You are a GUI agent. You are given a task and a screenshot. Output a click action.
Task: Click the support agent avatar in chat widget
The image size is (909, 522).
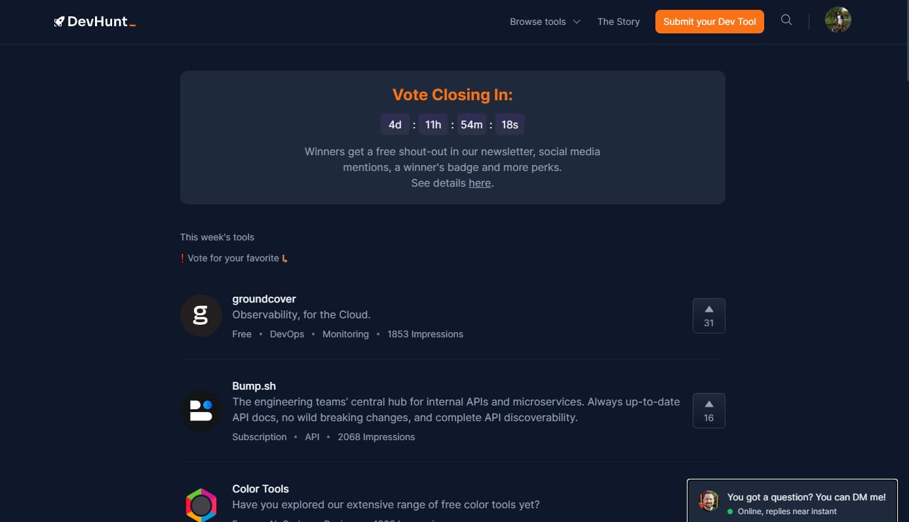(708, 500)
